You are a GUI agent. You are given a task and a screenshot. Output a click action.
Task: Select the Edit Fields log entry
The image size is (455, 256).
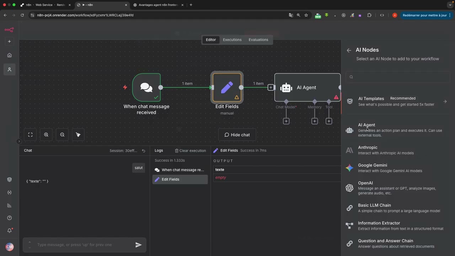(x=180, y=180)
